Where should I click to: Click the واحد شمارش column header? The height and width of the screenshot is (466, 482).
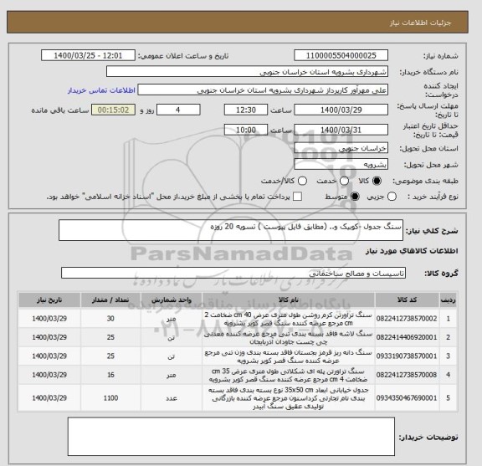172,300
